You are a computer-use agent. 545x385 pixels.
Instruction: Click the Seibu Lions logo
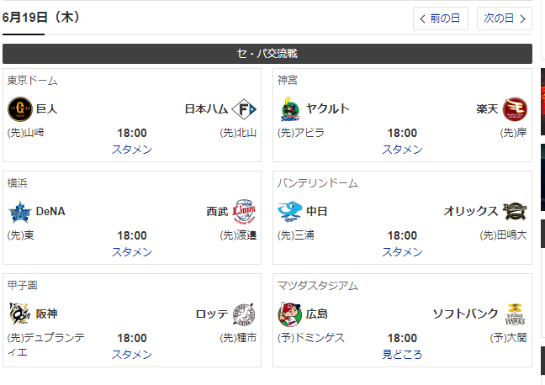point(244,211)
